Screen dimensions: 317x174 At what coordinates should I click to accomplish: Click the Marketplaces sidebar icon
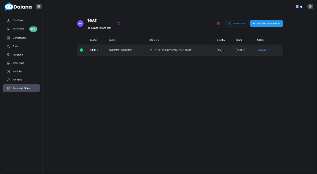pyautogui.click(x=8, y=38)
